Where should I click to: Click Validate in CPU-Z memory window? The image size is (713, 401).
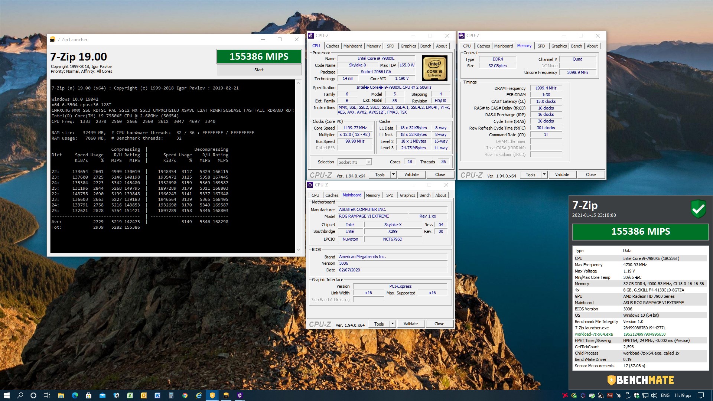pos(562,175)
